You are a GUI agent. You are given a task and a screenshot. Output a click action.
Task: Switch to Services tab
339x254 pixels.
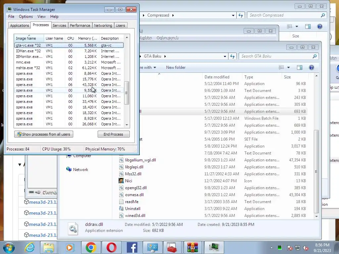[x=59, y=25]
